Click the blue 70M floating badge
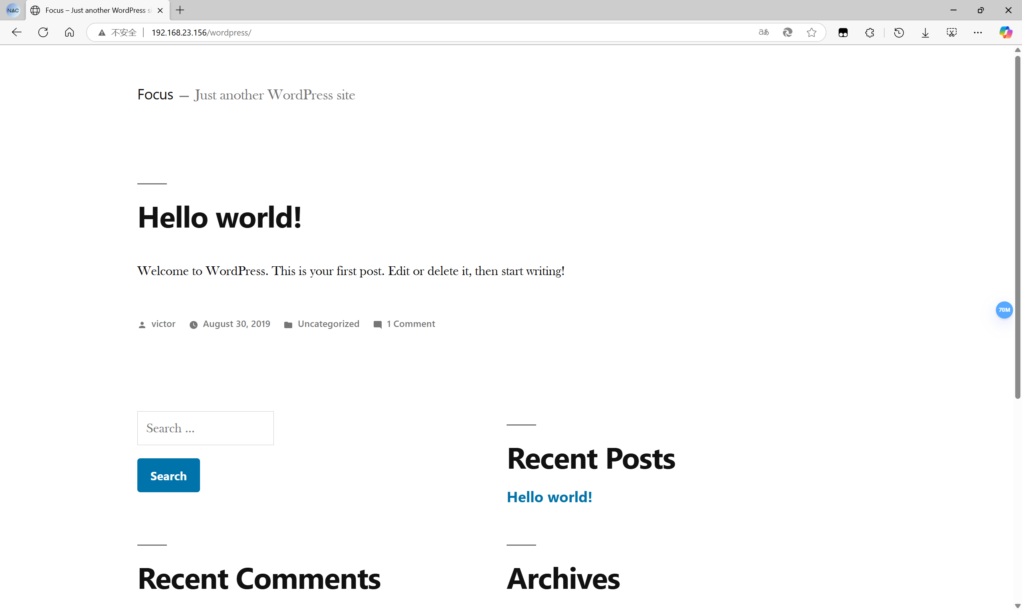The height and width of the screenshot is (610, 1022). [x=1004, y=310]
